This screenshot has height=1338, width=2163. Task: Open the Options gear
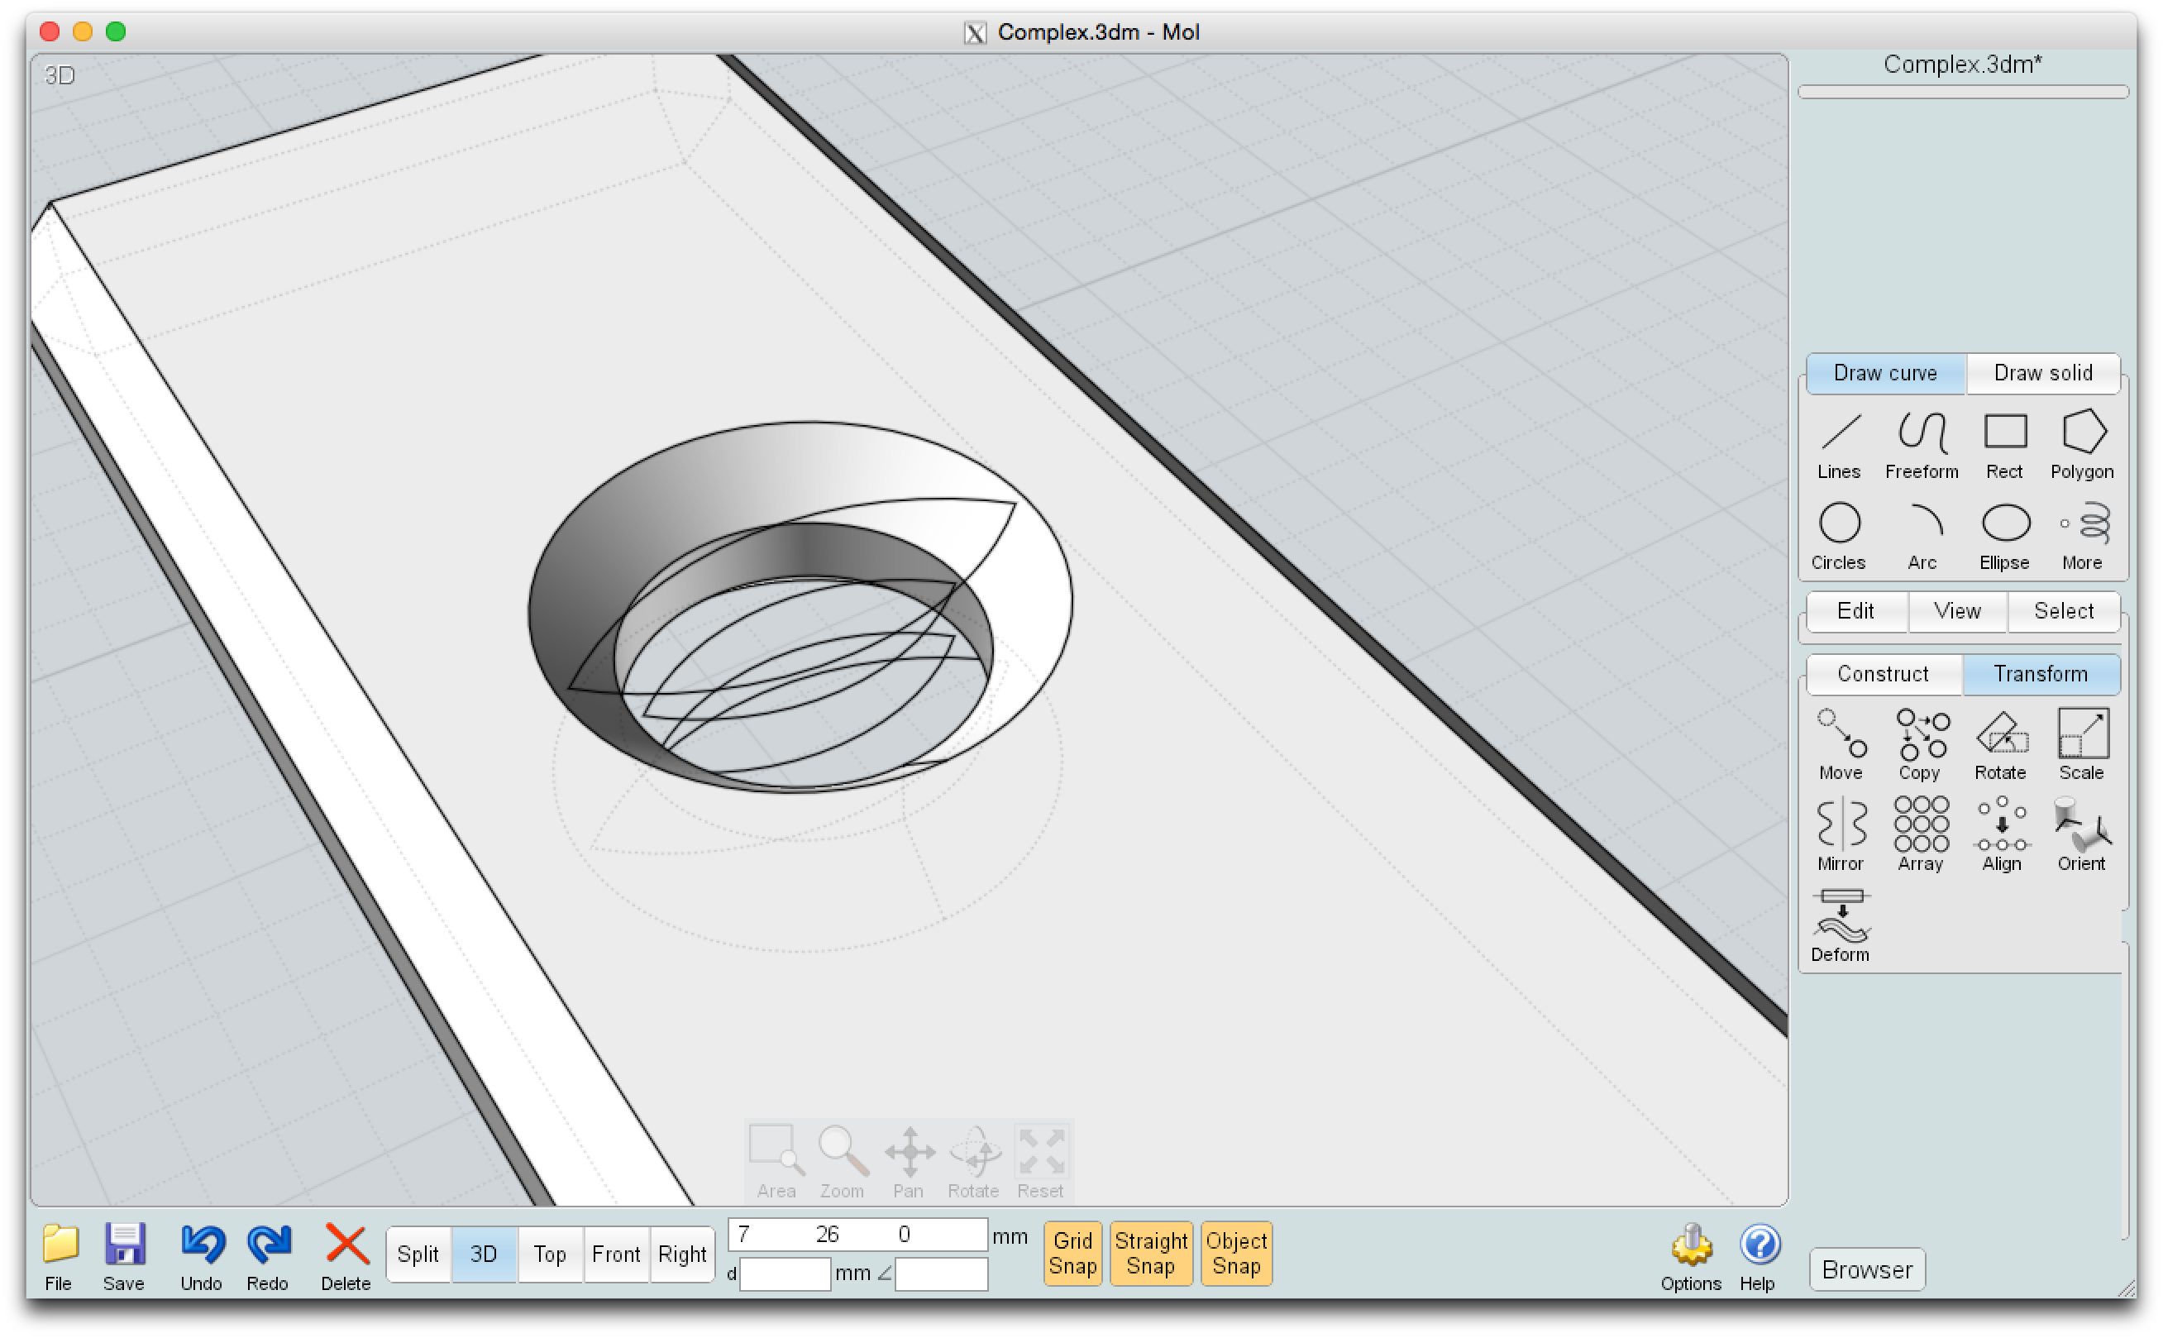point(1691,1258)
